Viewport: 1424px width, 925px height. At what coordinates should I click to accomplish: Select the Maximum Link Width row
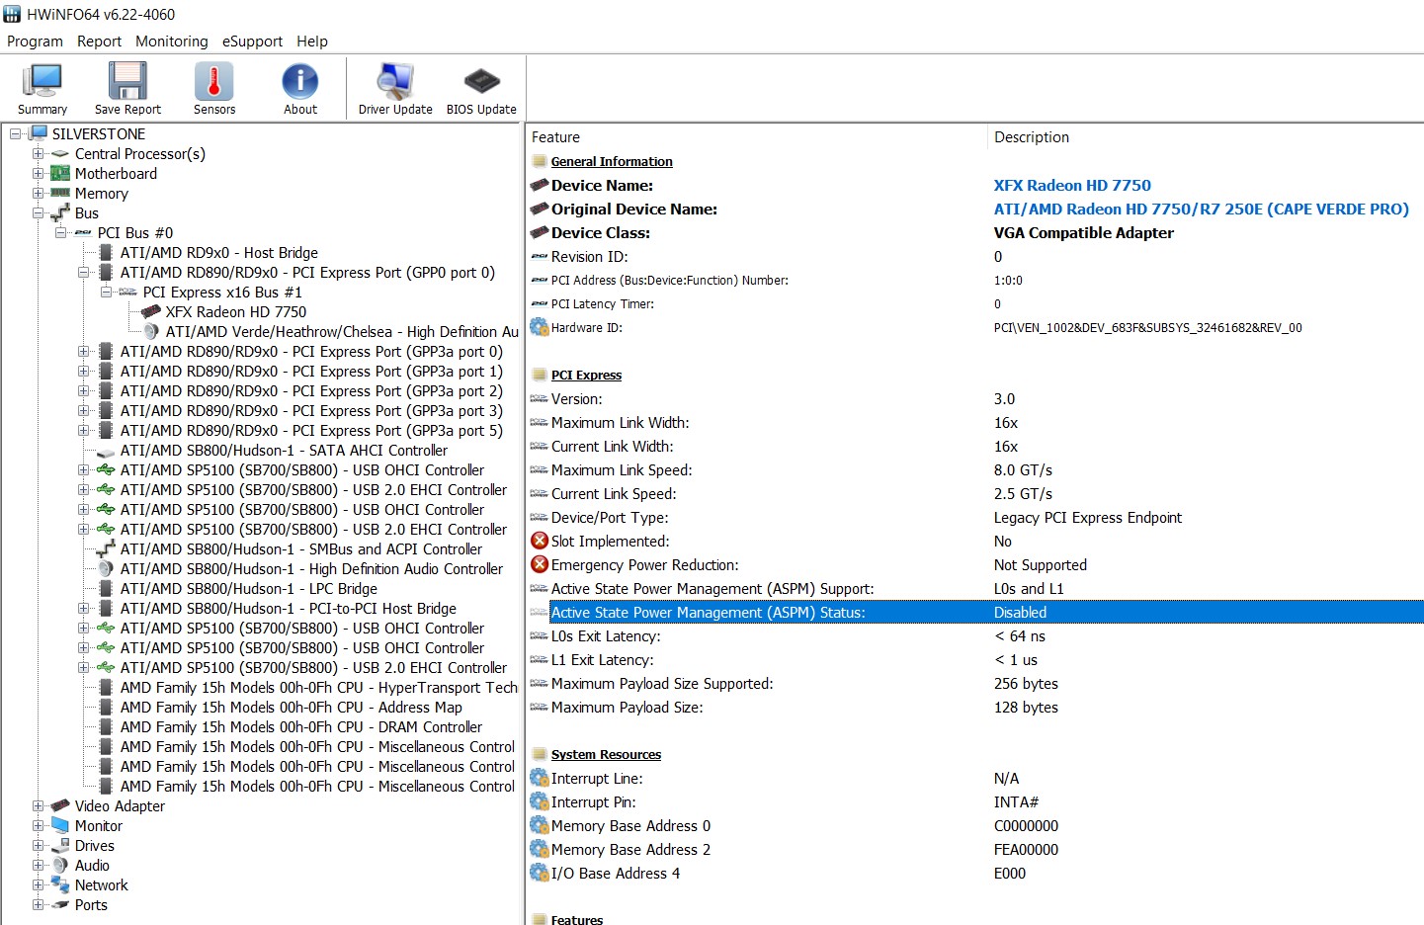pos(975,422)
